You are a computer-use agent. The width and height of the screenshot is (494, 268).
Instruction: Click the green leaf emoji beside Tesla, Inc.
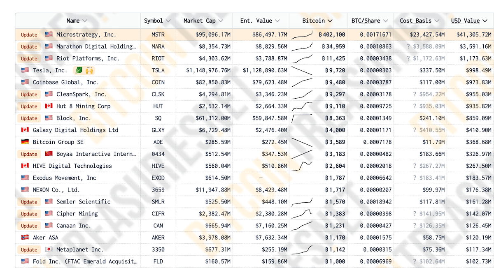pos(79,70)
